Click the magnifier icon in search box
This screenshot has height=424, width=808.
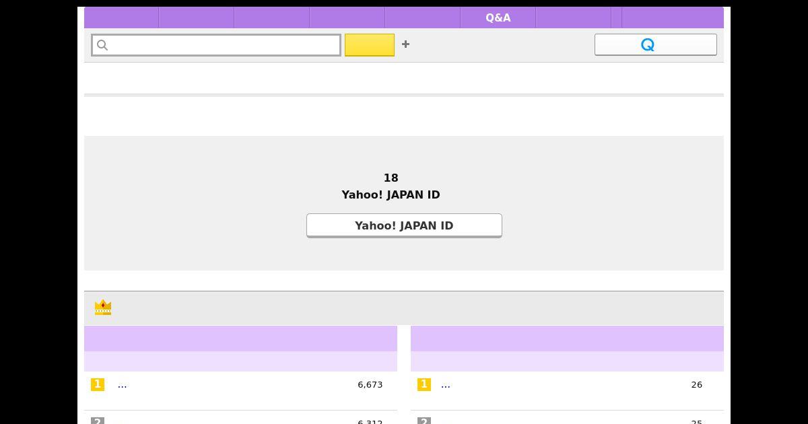(102, 45)
